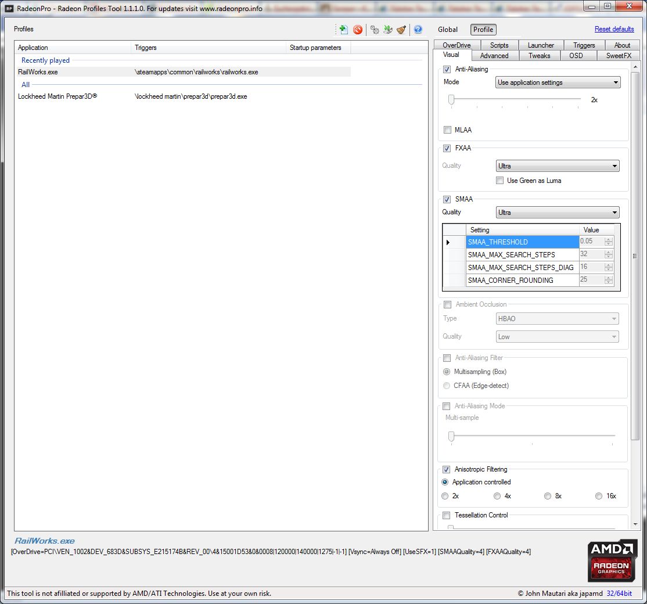Select 16x anisotropic filtering radio
The image size is (647, 604).
pyautogui.click(x=599, y=496)
